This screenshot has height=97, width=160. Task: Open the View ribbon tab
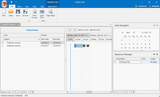pos(27,6)
